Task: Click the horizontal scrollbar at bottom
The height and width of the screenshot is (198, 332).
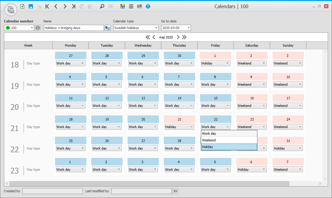Action: pos(149,183)
